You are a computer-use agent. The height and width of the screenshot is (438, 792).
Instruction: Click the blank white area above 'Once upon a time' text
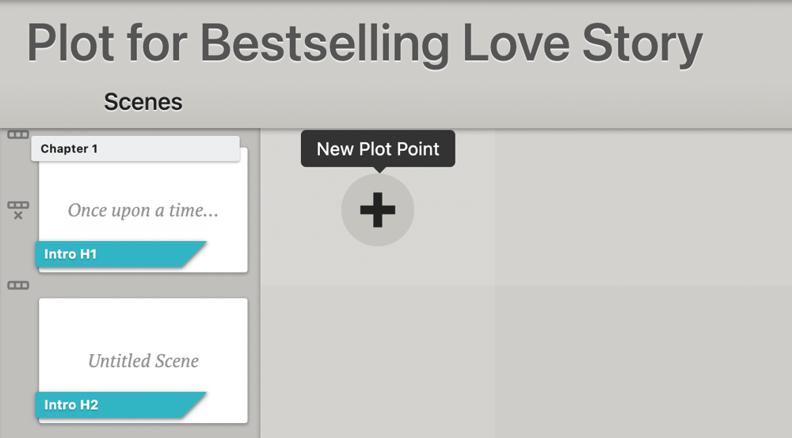(x=143, y=180)
